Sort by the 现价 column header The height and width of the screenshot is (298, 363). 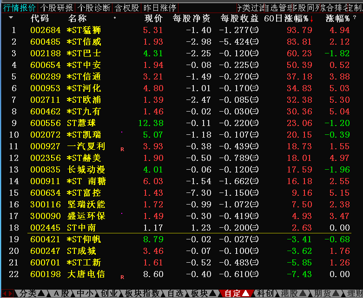point(154,18)
